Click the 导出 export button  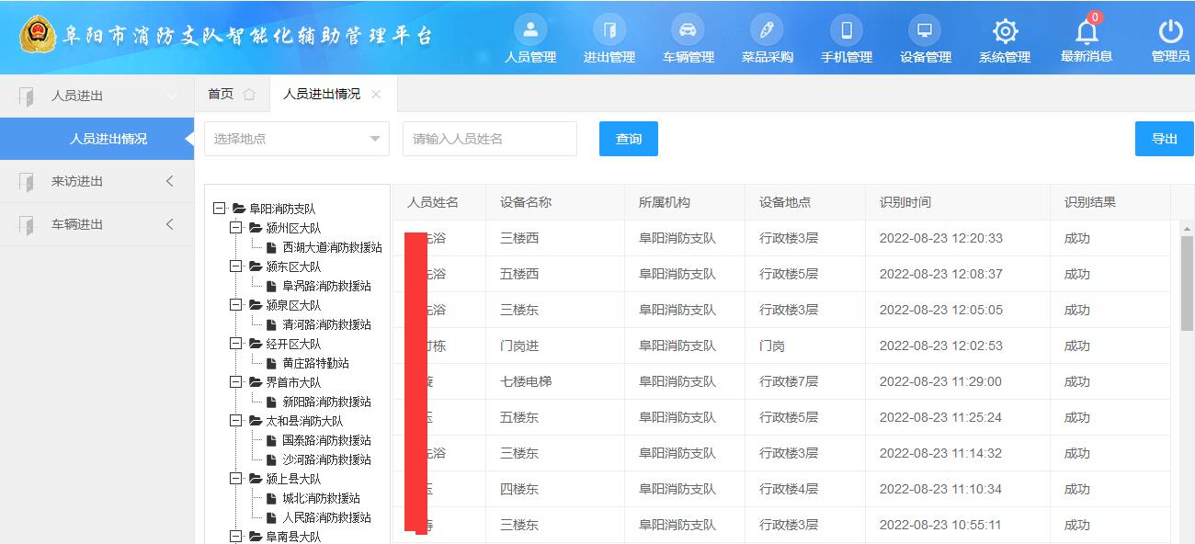point(1164,139)
